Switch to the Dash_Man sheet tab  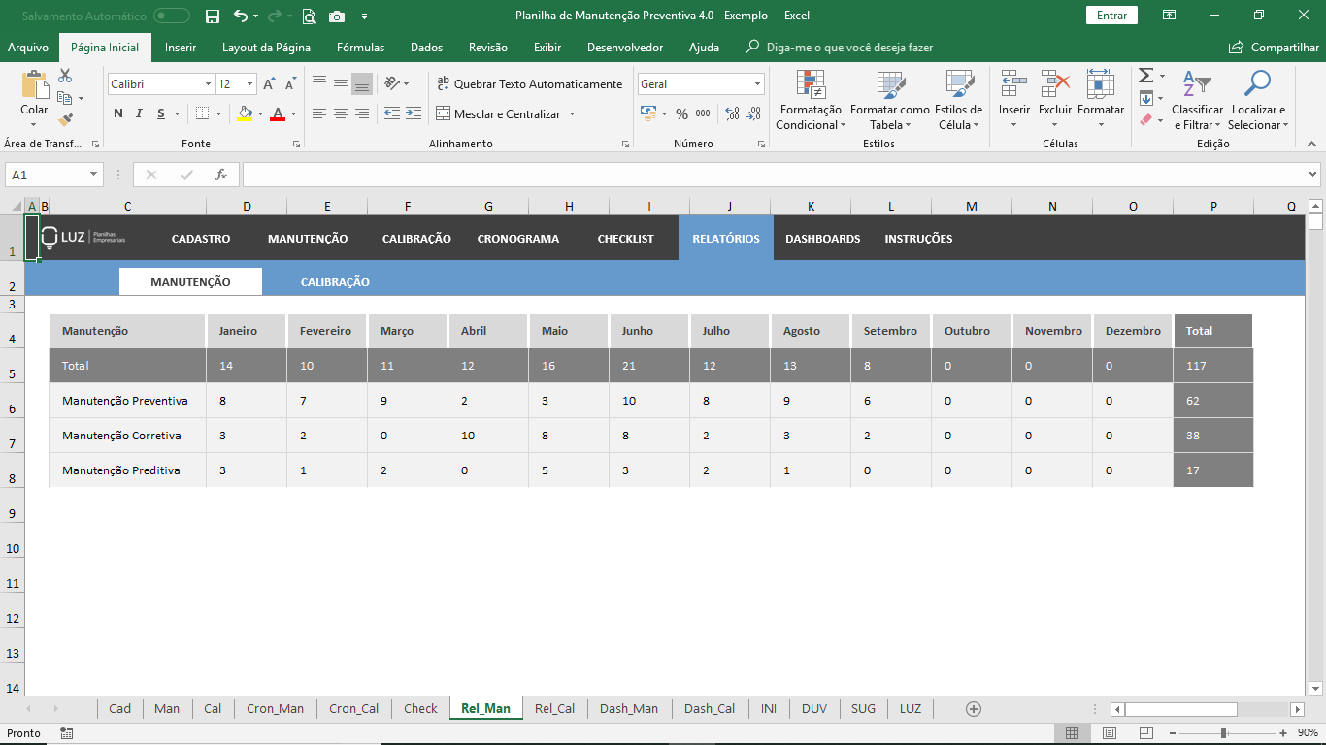coord(628,708)
